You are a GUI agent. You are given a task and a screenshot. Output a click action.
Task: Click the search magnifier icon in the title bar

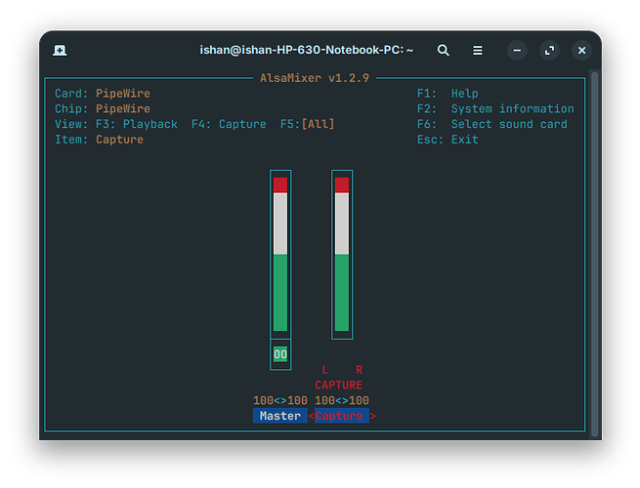443,50
